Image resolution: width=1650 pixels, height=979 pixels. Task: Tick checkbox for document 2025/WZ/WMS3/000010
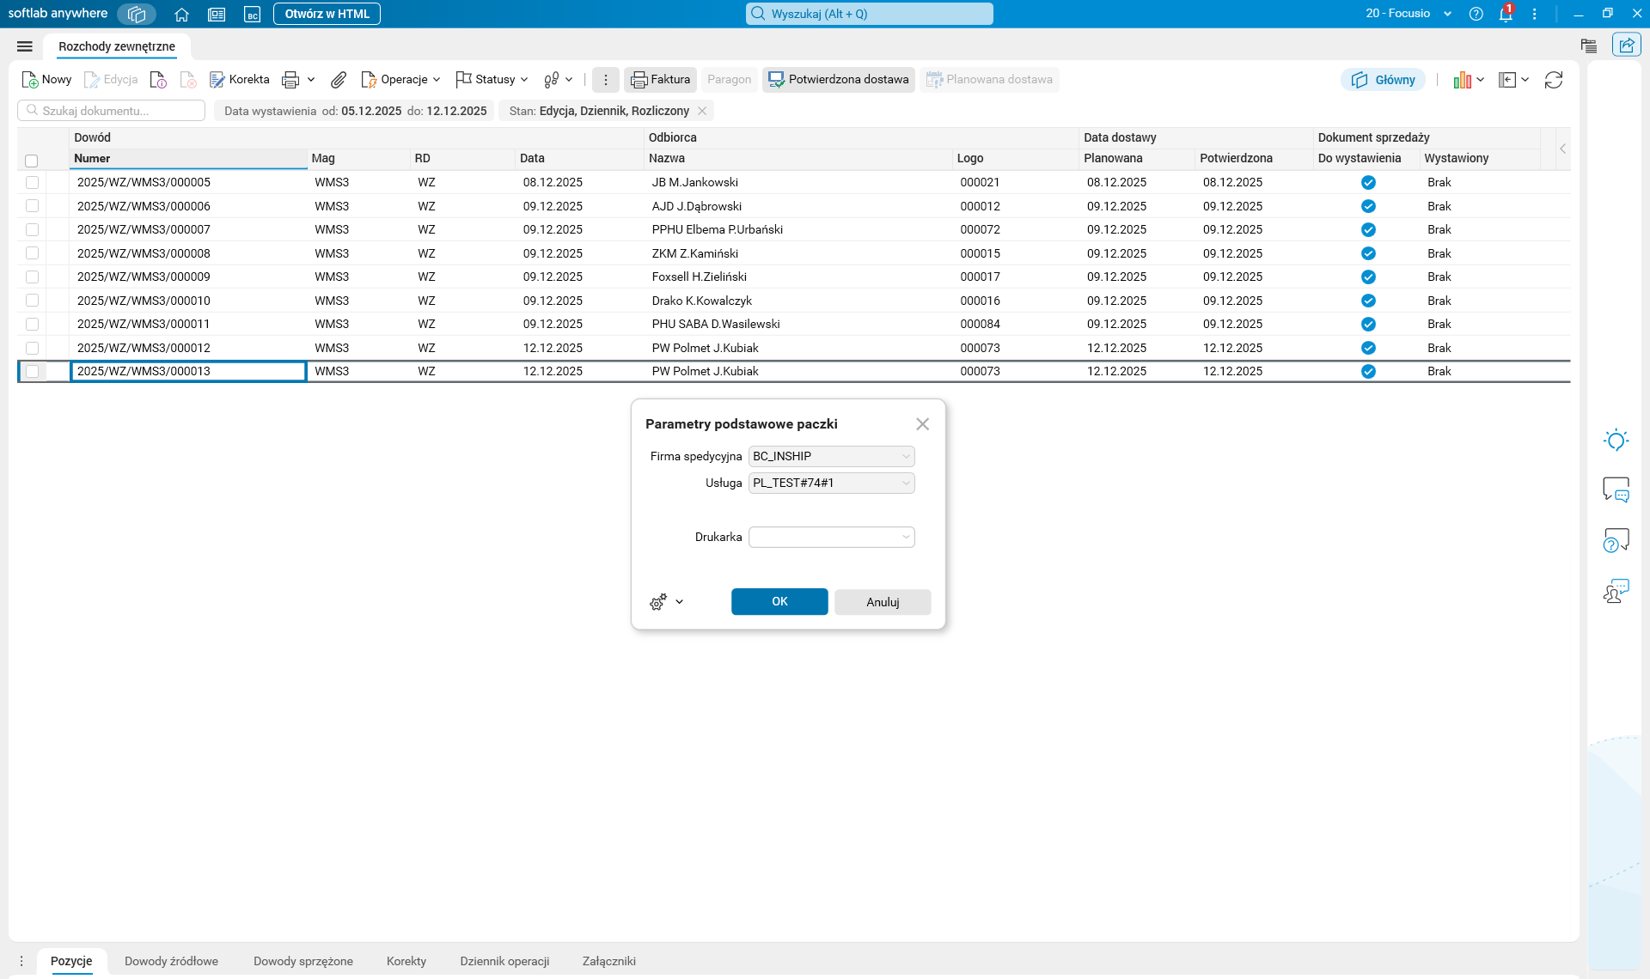click(32, 301)
